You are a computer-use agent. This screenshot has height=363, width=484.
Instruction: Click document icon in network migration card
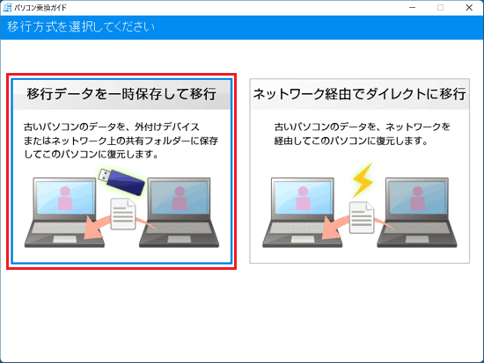point(362,217)
